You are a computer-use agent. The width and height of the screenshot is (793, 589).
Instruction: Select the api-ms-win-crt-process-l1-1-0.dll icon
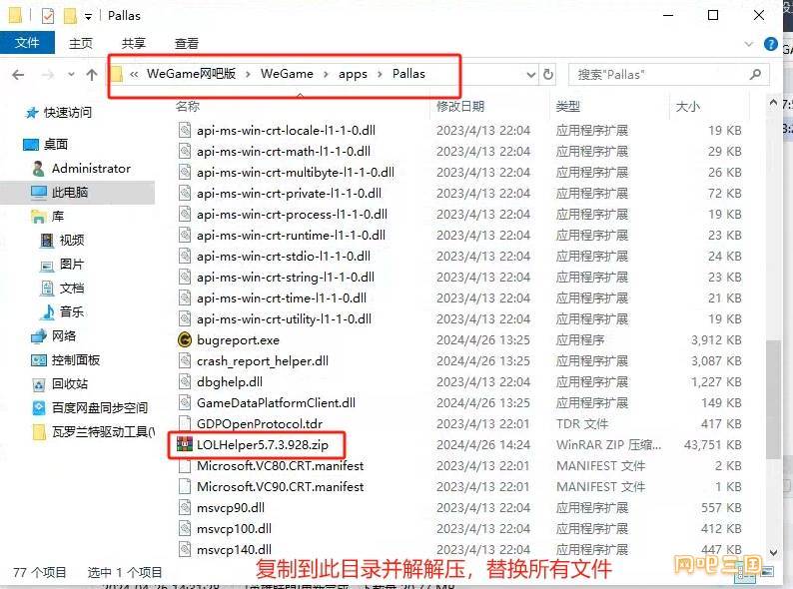tap(185, 214)
